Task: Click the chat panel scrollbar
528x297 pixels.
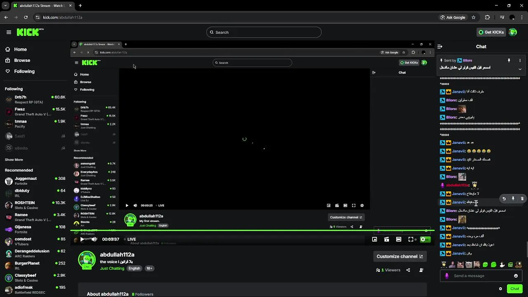Action: coord(526,250)
